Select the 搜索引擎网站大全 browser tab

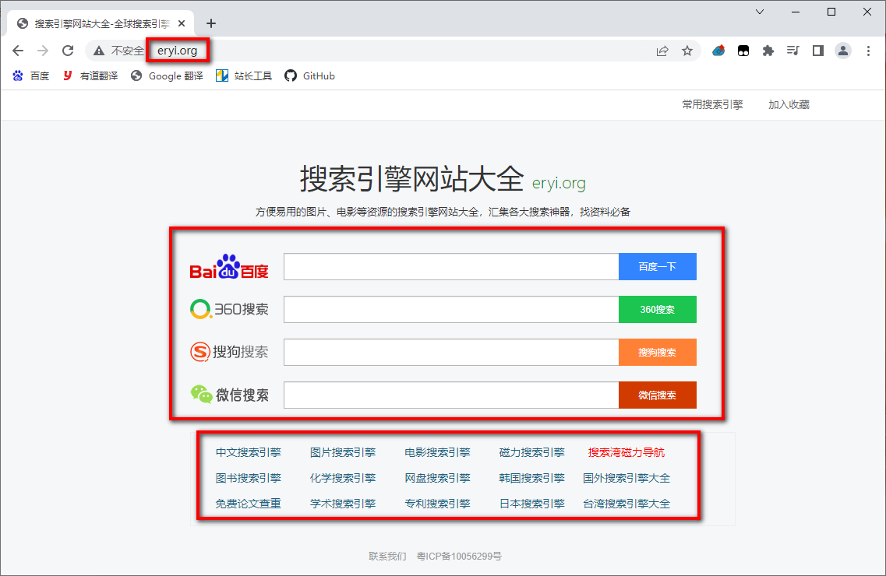[101, 23]
